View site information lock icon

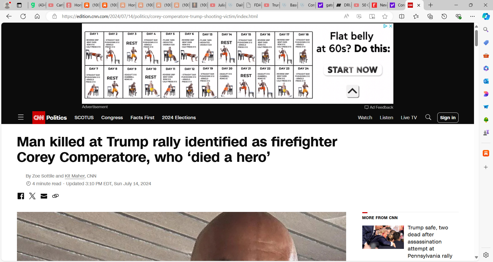pos(54,16)
